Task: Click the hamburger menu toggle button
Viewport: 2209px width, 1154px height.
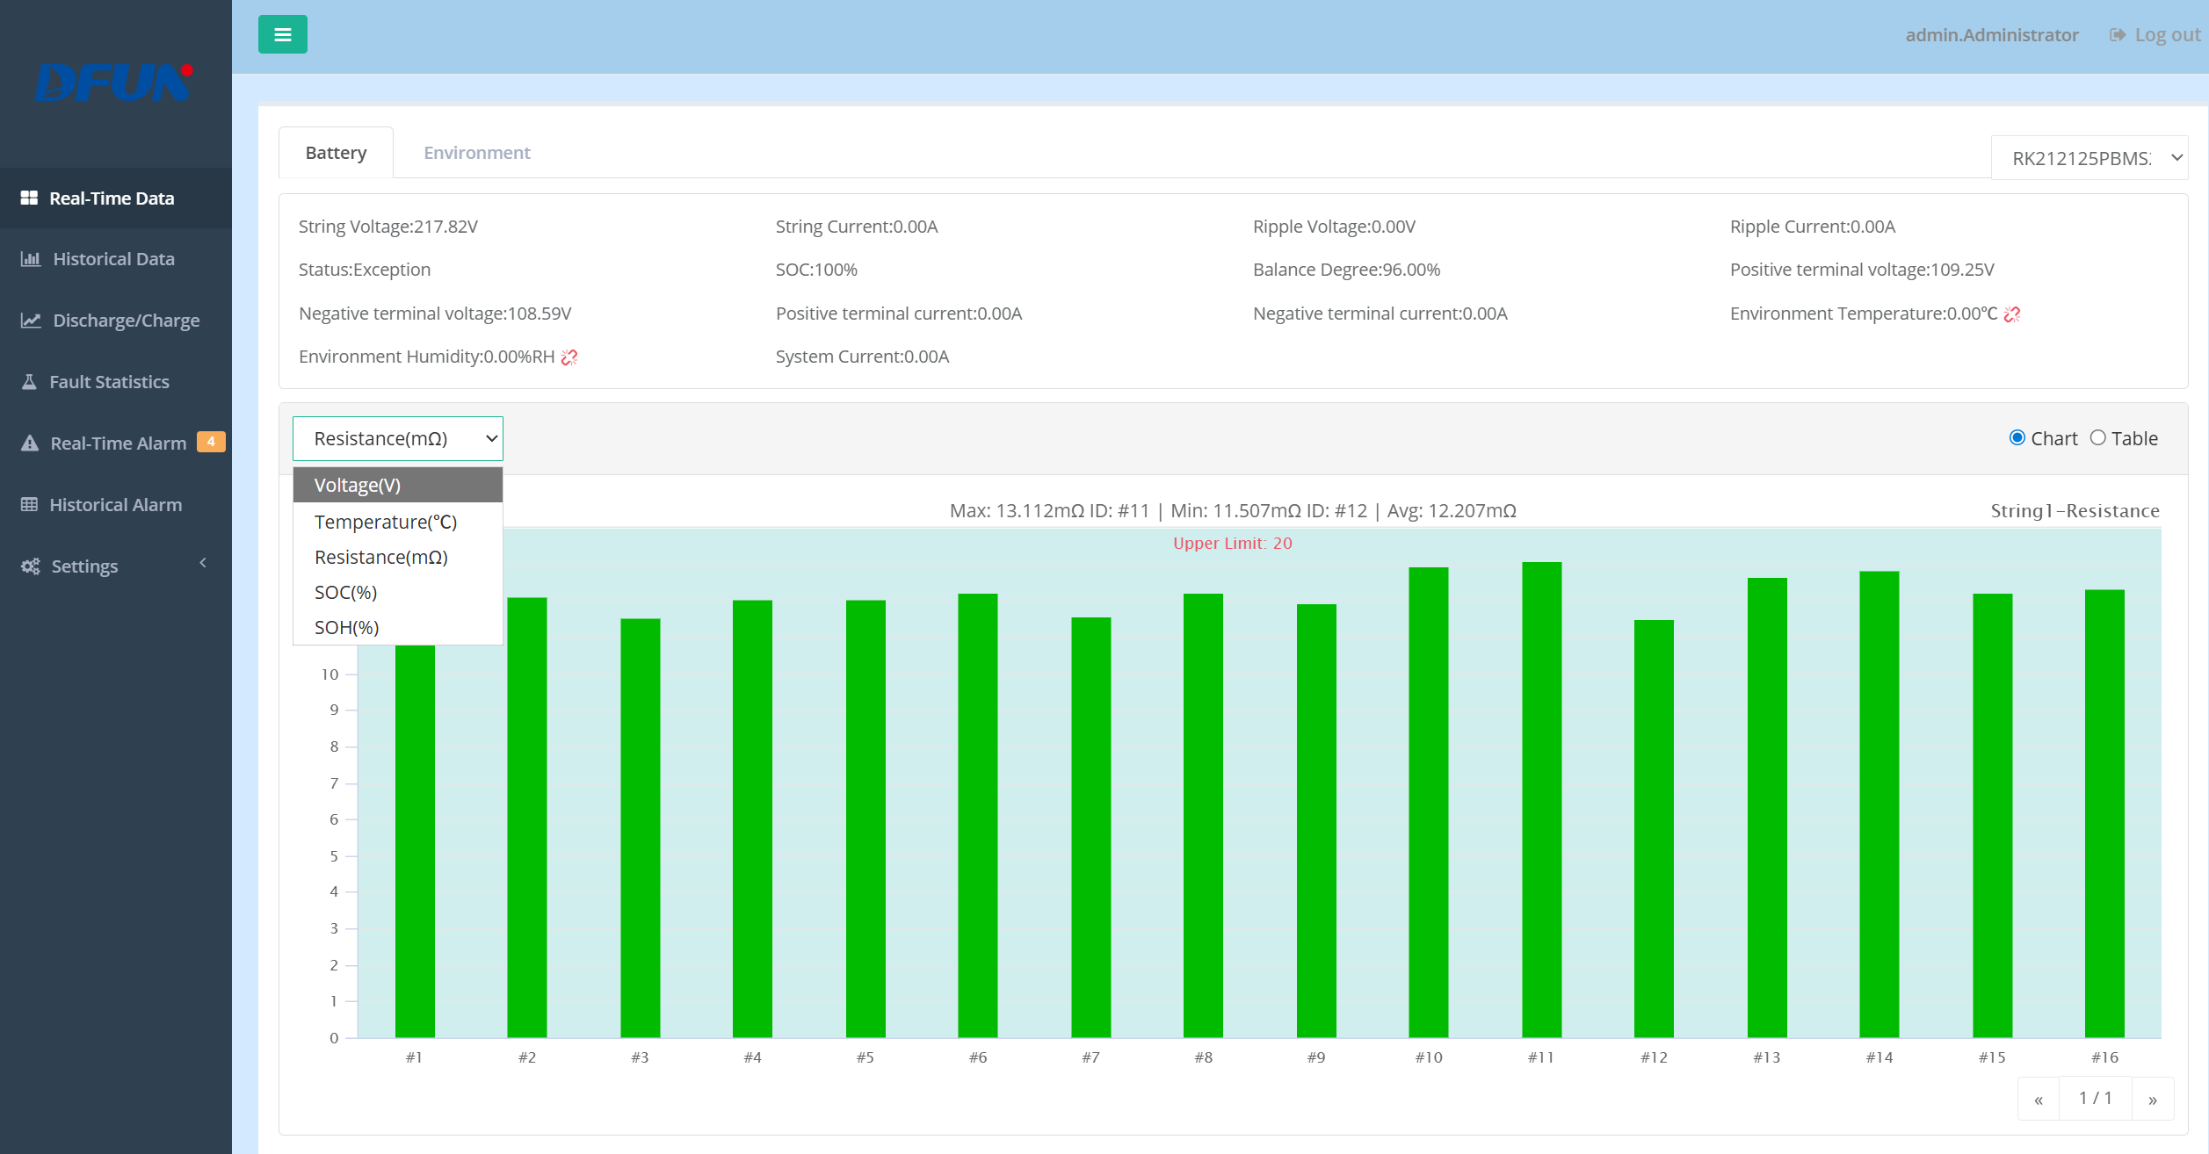Action: (282, 34)
